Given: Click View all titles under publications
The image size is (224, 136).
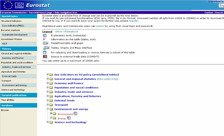Looking at the screenshot, I should click(8, 100).
